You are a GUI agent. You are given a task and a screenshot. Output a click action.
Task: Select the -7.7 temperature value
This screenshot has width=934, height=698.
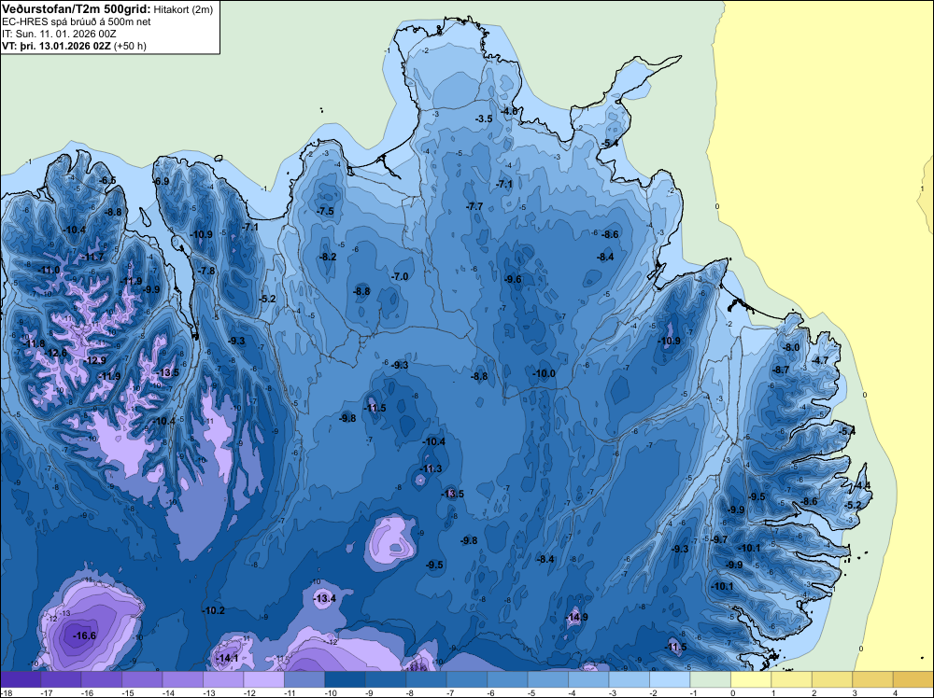(474, 206)
